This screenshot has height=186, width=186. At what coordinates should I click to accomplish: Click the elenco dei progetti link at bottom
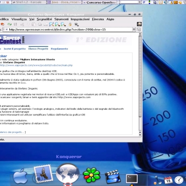tap(12, 132)
